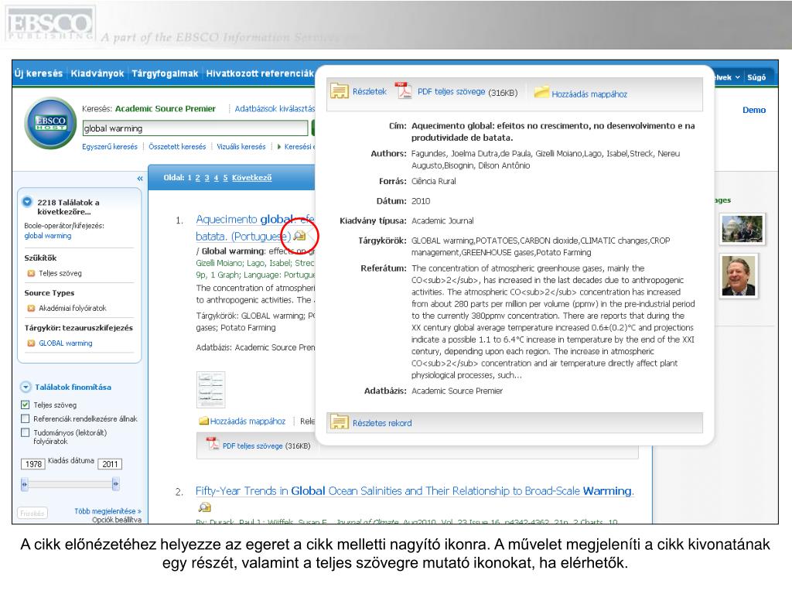Click the 1978 start year field
Viewport: 792px width, 594px height.
33,464
